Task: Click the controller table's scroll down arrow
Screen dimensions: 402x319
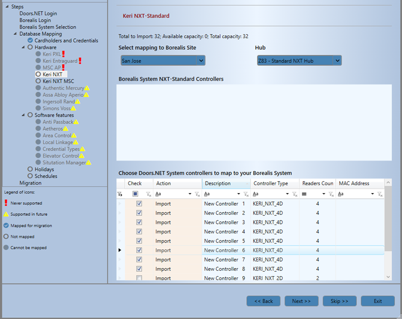Action: (388, 277)
